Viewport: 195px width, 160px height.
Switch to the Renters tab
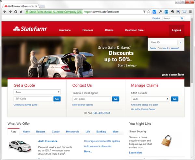[41, 132]
